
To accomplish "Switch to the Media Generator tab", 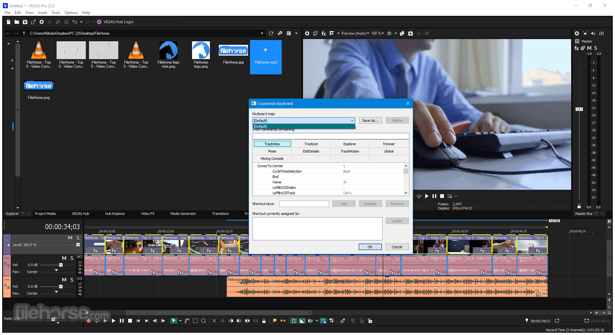I will pyautogui.click(x=183, y=214).
